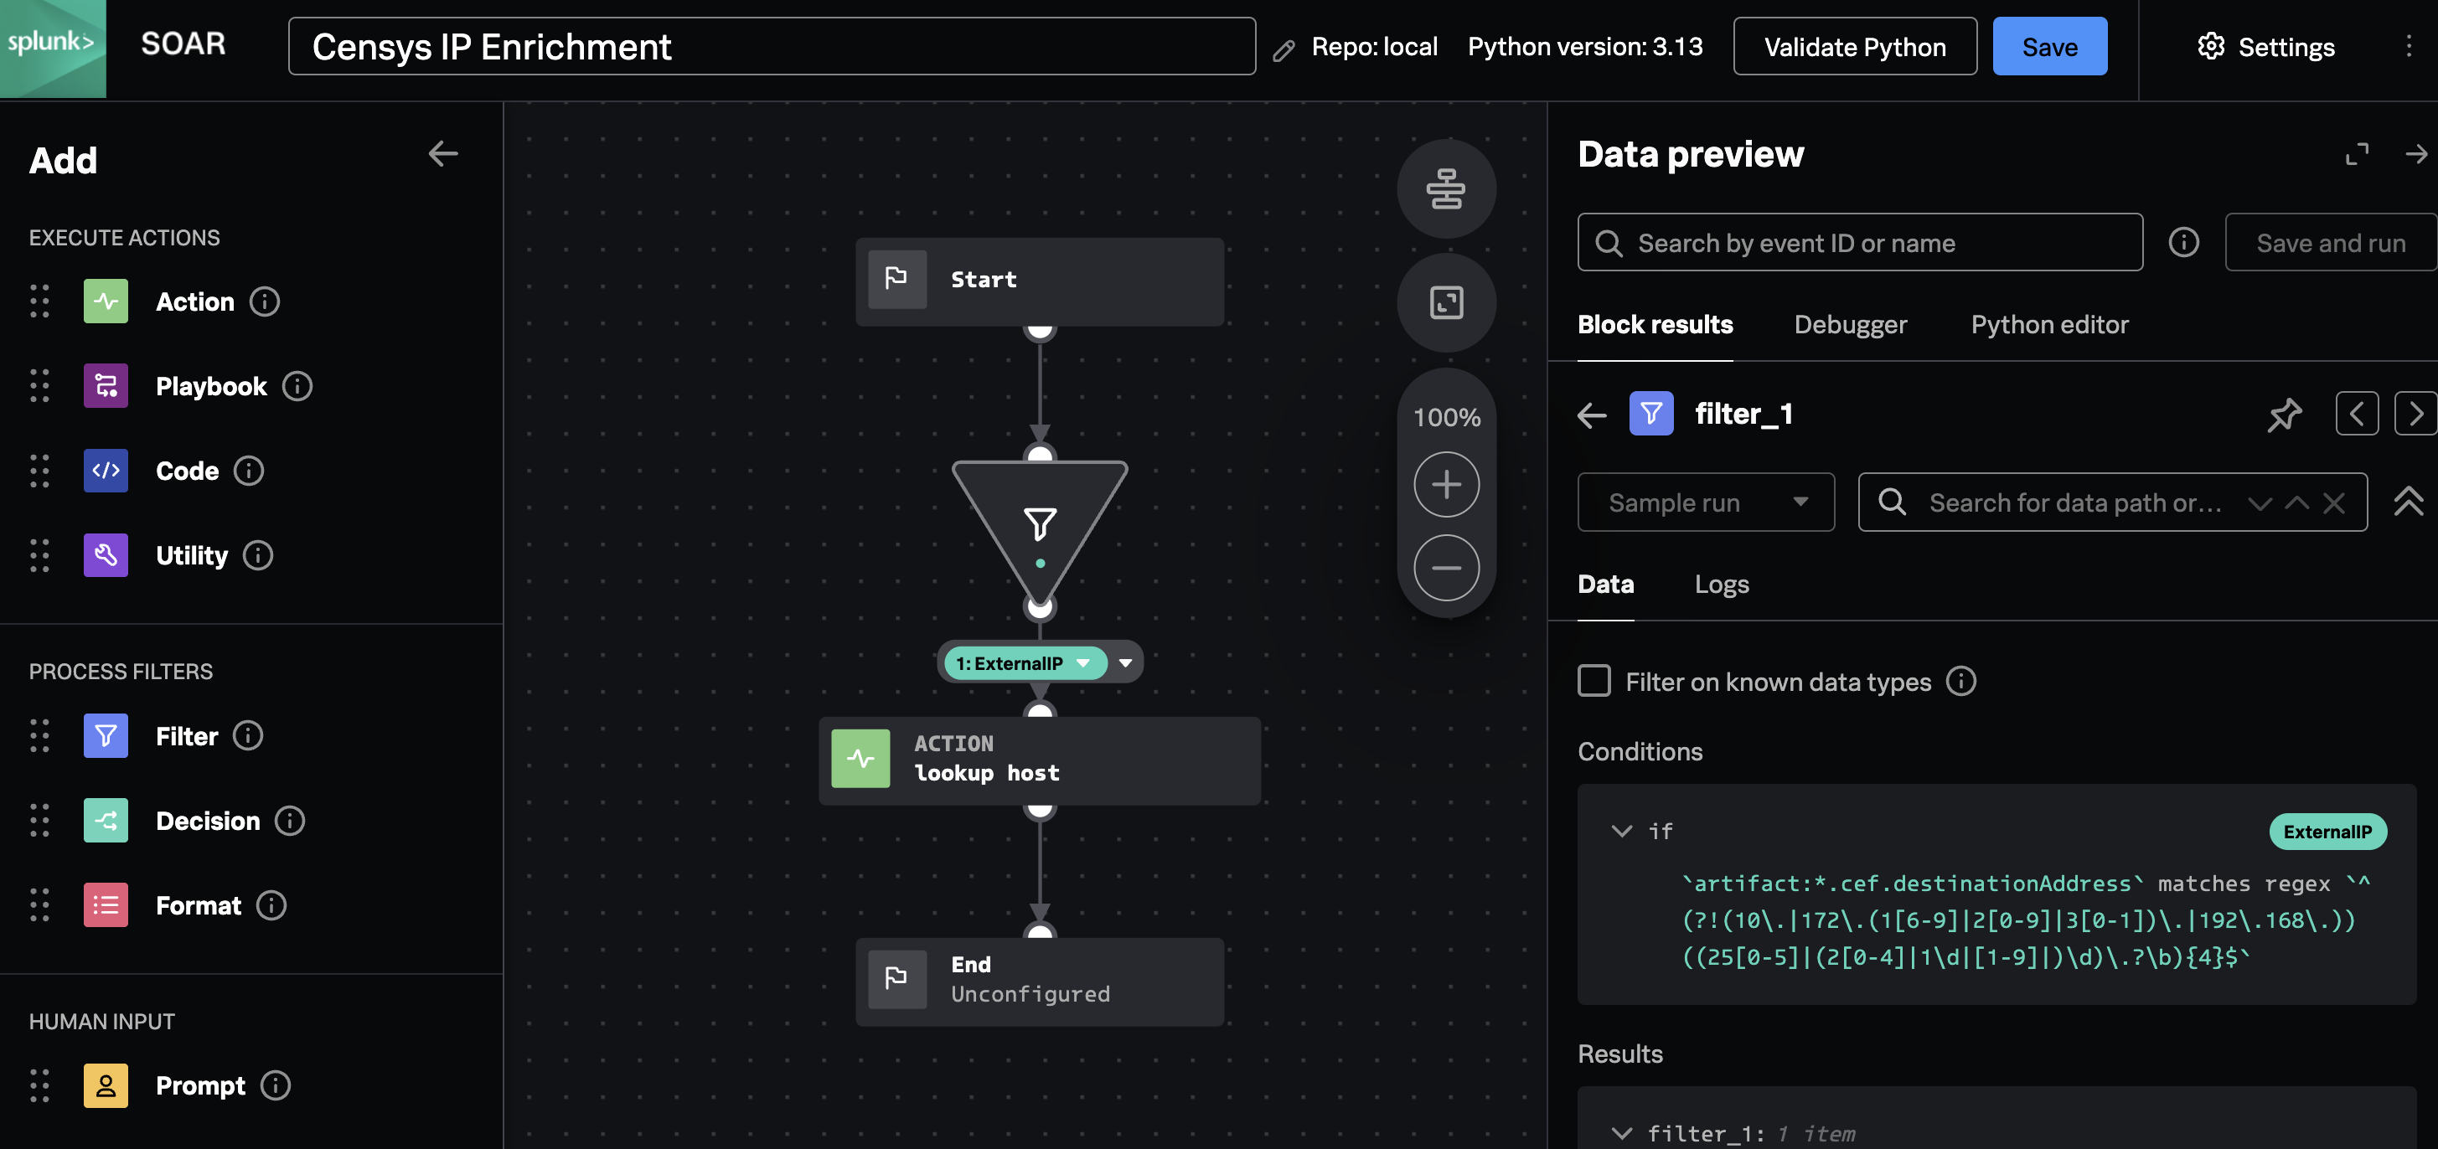Pin the filter_1 block results
The image size is (2438, 1149).
pyautogui.click(x=2284, y=415)
